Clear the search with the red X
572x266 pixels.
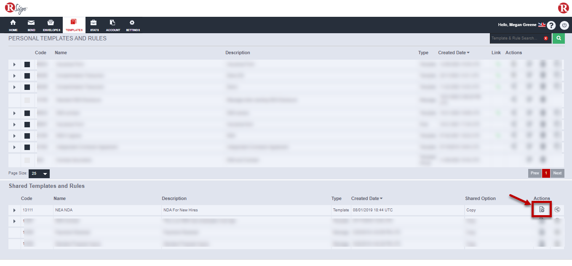(x=546, y=38)
